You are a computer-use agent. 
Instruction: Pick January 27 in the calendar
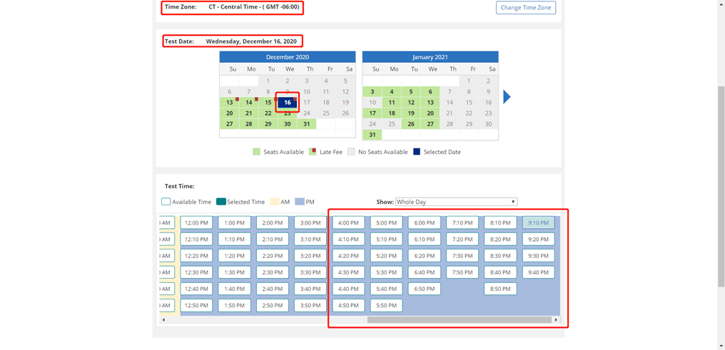click(430, 124)
